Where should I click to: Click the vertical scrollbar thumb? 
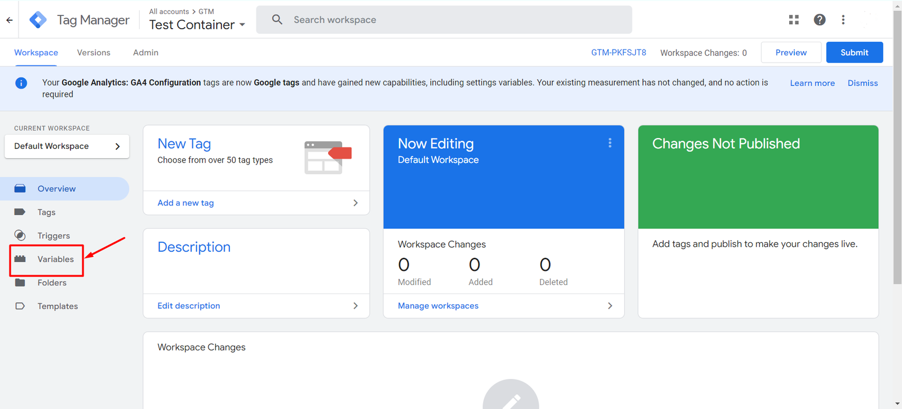click(x=897, y=146)
